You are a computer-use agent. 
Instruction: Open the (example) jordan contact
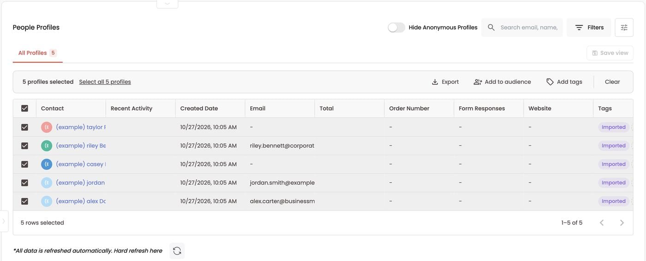point(81,182)
